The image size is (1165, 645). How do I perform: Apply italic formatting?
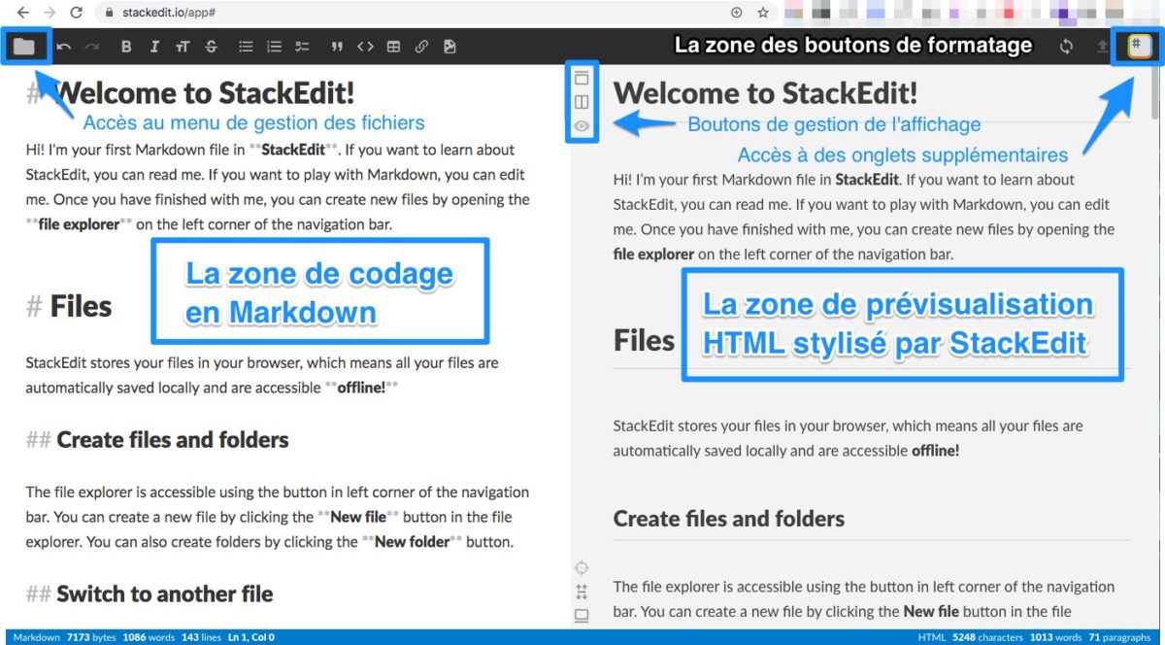153,45
